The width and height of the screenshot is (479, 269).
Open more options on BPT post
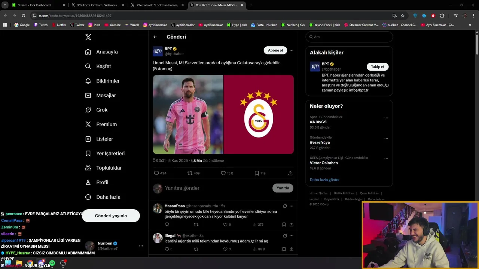coord(291,50)
